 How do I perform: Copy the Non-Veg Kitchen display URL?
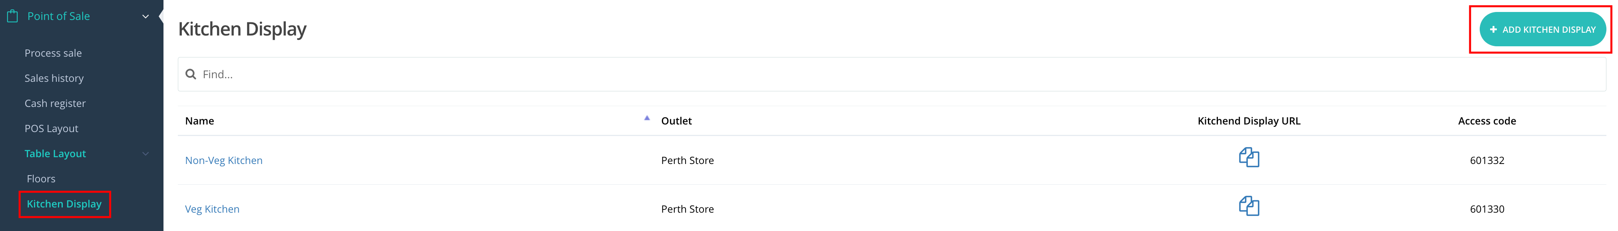click(x=1249, y=158)
